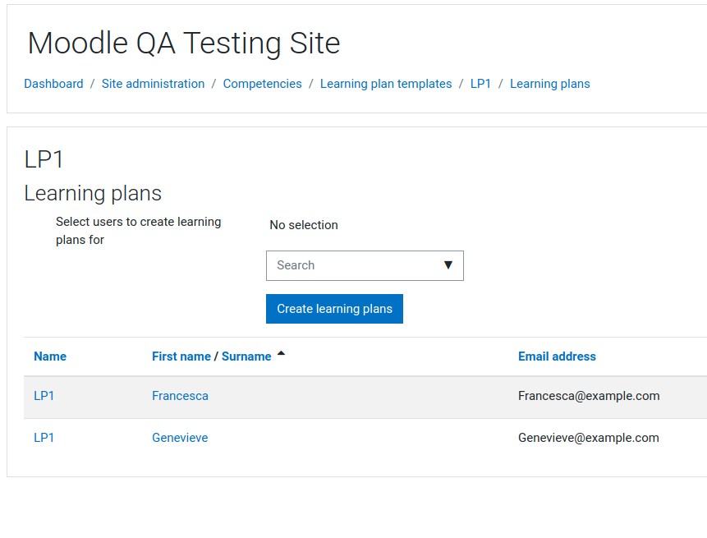Sort by First name column header
The image size is (707, 538).
181,356
